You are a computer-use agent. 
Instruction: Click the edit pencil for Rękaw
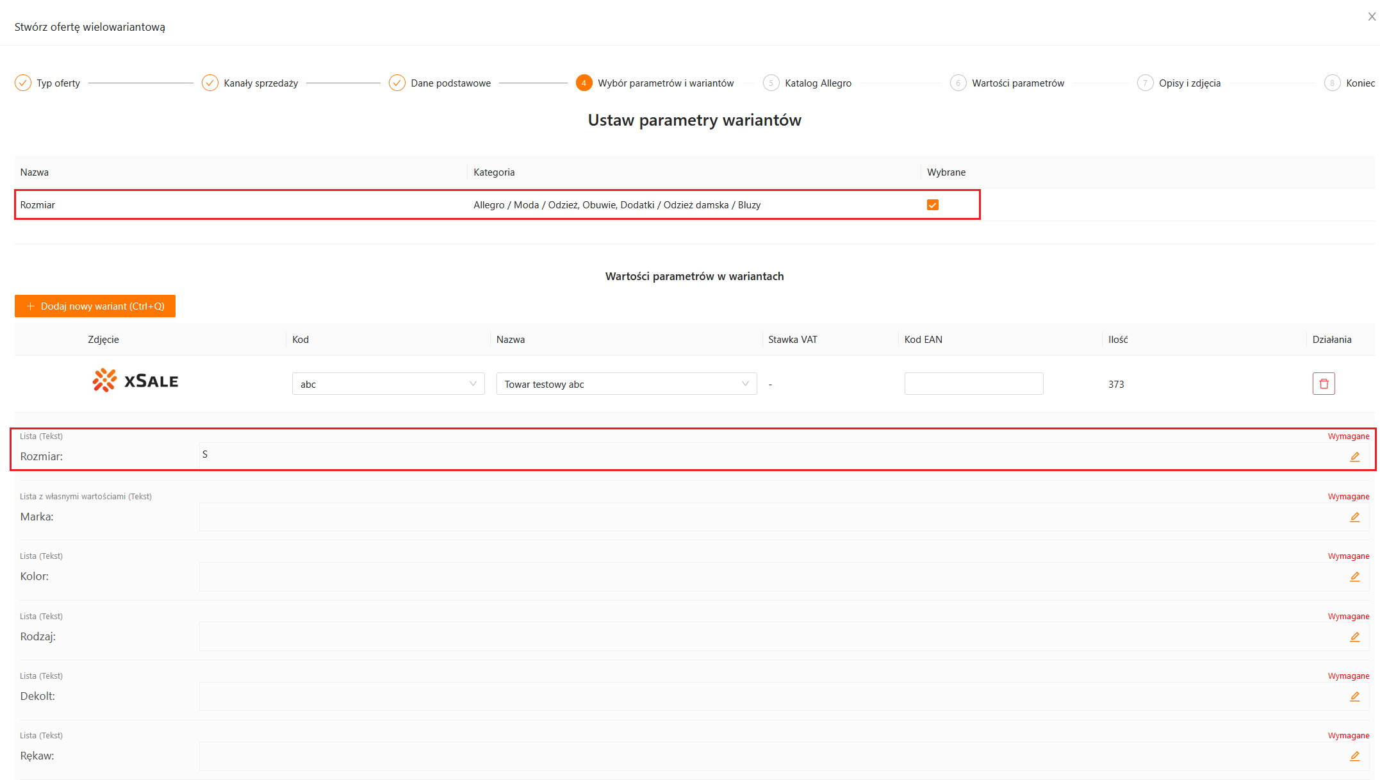(x=1354, y=756)
